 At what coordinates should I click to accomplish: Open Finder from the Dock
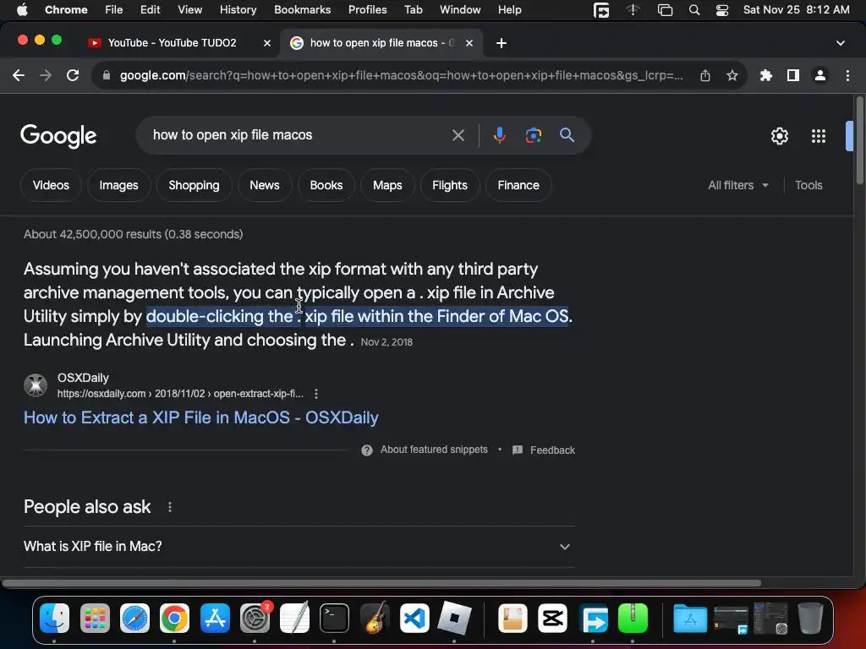pyautogui.click(x=55, y=618)
